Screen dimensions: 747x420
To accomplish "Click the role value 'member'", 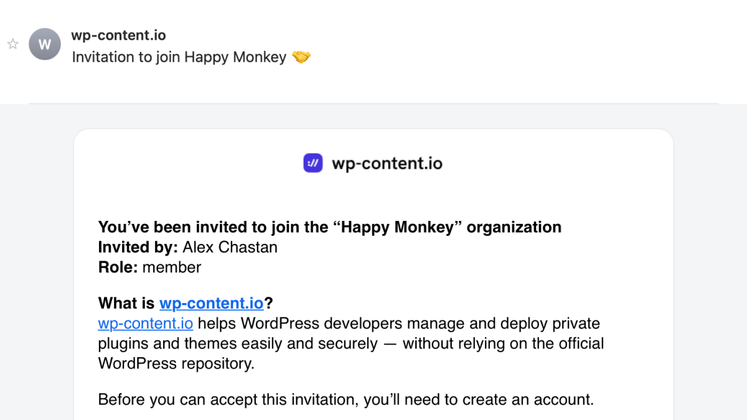I will pyautogui.click(x=172, y=268).
